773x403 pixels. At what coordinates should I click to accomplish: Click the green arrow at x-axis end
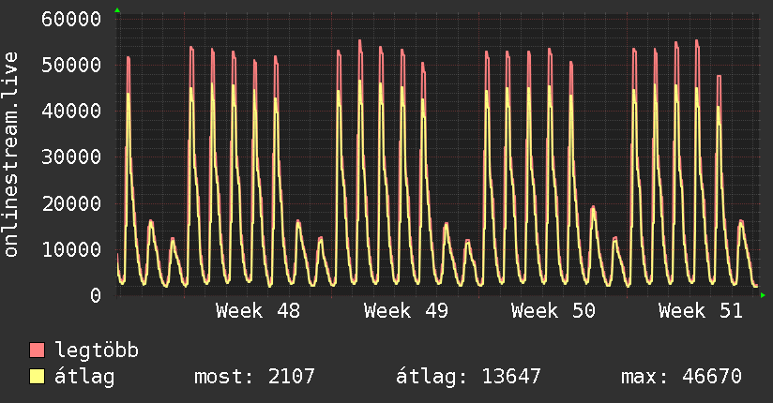click(x=763, y=295)
